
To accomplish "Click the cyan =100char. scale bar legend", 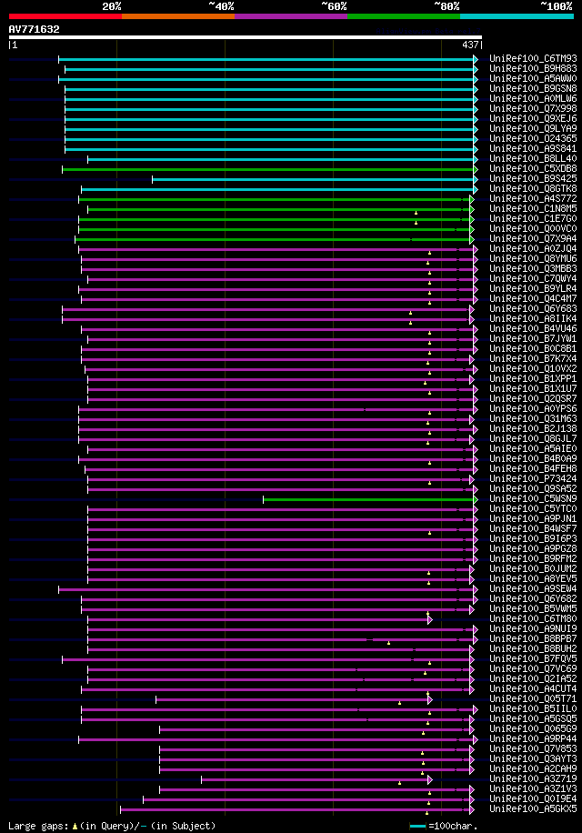I will [x=418, y=827].
